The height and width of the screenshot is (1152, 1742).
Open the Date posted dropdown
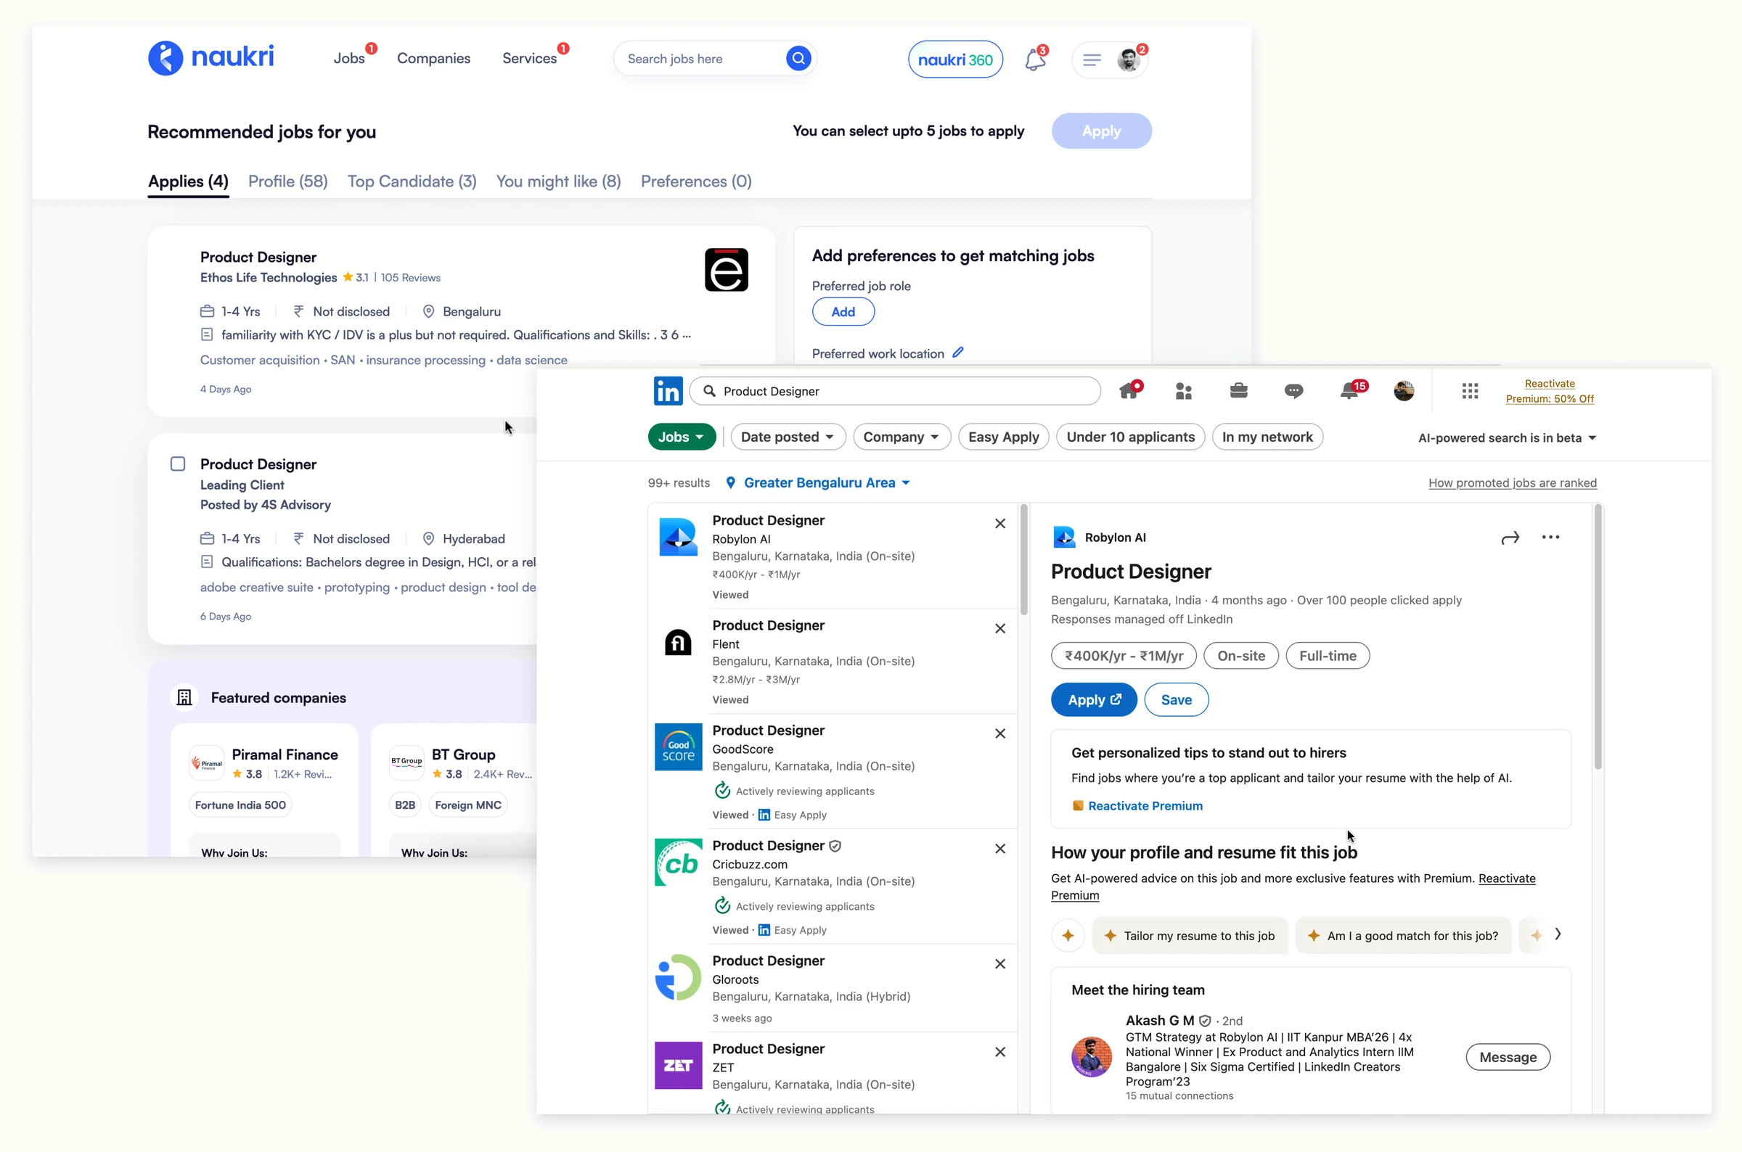(x=788, y=437)
